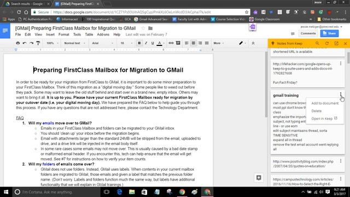
Task: Toggle bold formatting
Action: coord(139,43)
